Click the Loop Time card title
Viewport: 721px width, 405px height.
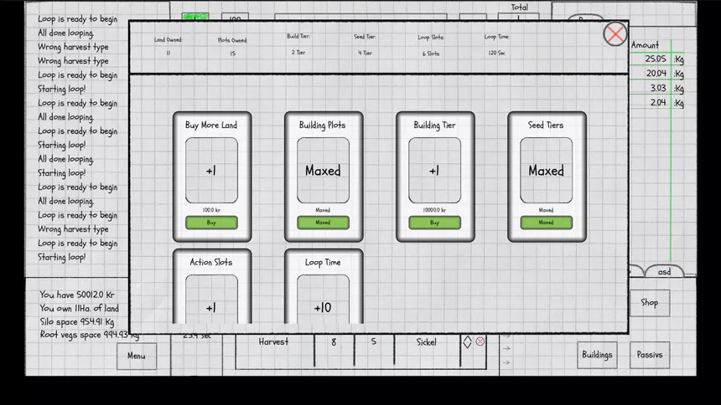pos(323,262)
